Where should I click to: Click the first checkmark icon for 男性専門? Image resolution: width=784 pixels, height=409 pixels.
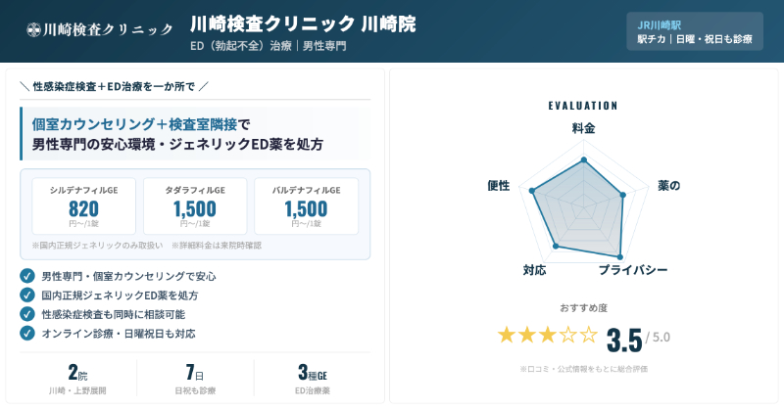pos(27,276)
